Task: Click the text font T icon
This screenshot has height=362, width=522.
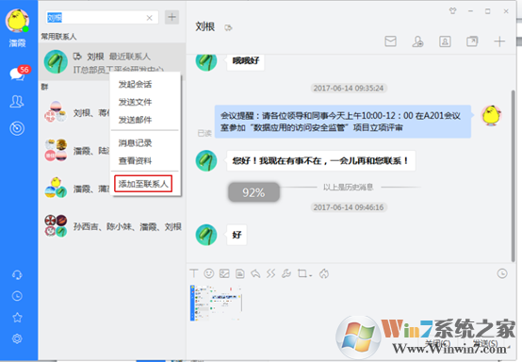Action: pos(194,273)
